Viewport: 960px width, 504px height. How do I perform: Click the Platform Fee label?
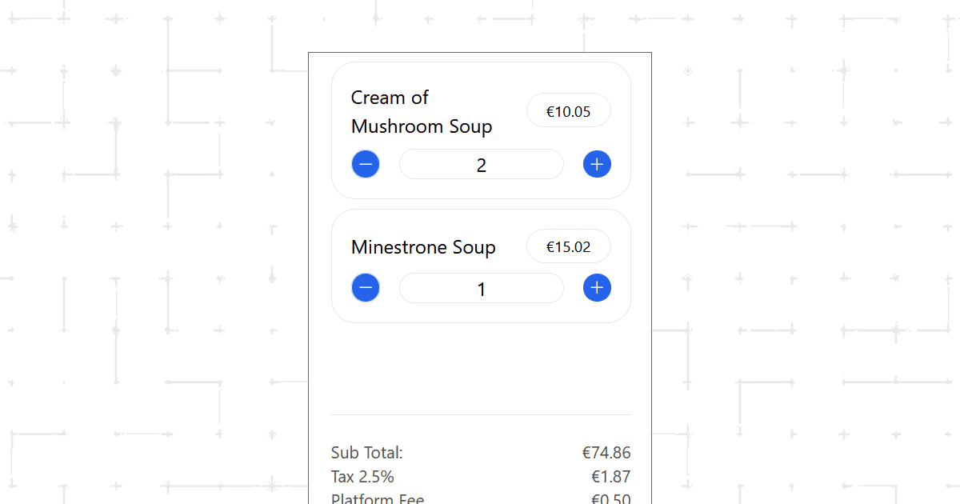(378, 499)
